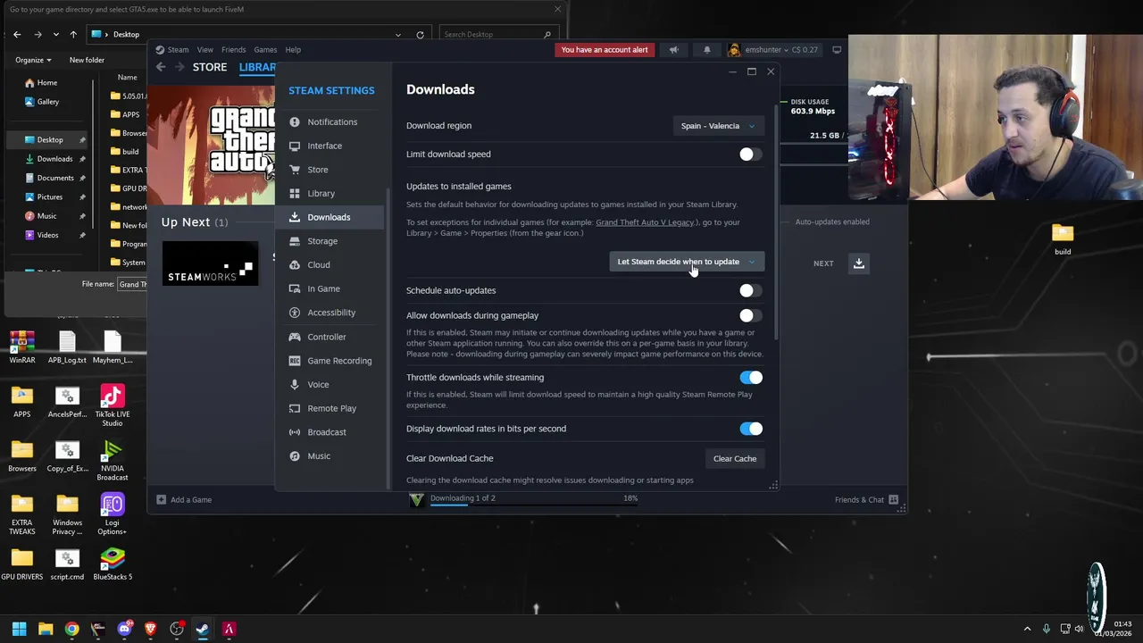Open Cloud settings section

(x=318, y=265)
